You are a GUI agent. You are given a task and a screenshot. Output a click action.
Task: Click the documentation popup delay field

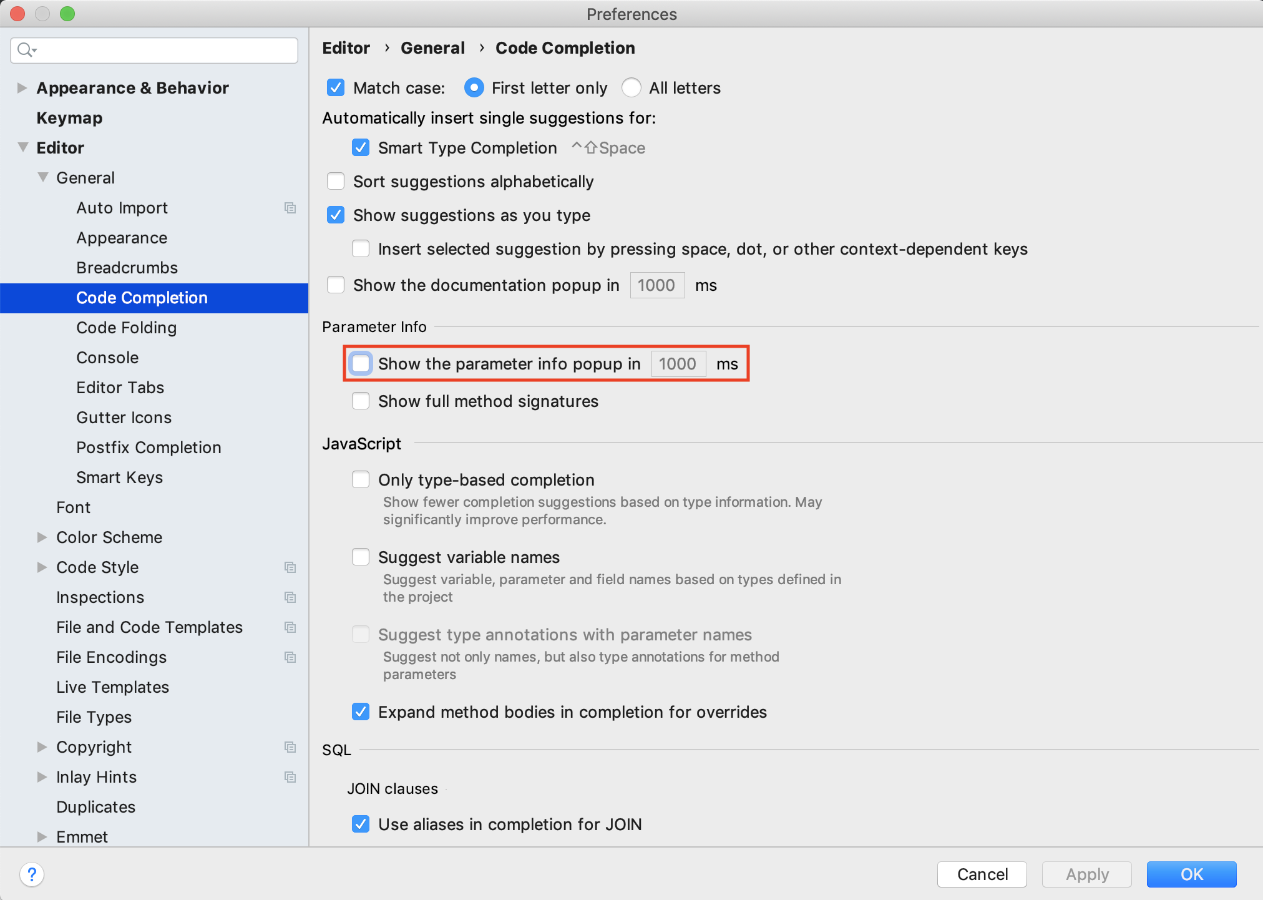(x=657, y=285)
